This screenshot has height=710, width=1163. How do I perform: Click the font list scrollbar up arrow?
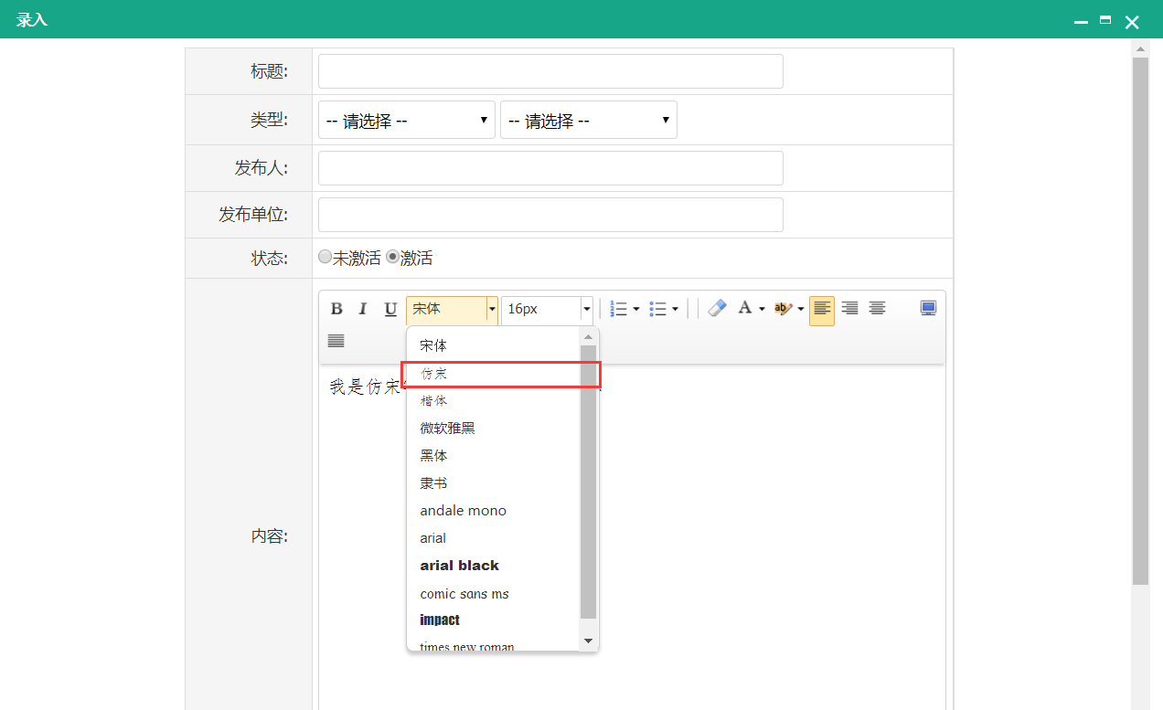point(588,337)
